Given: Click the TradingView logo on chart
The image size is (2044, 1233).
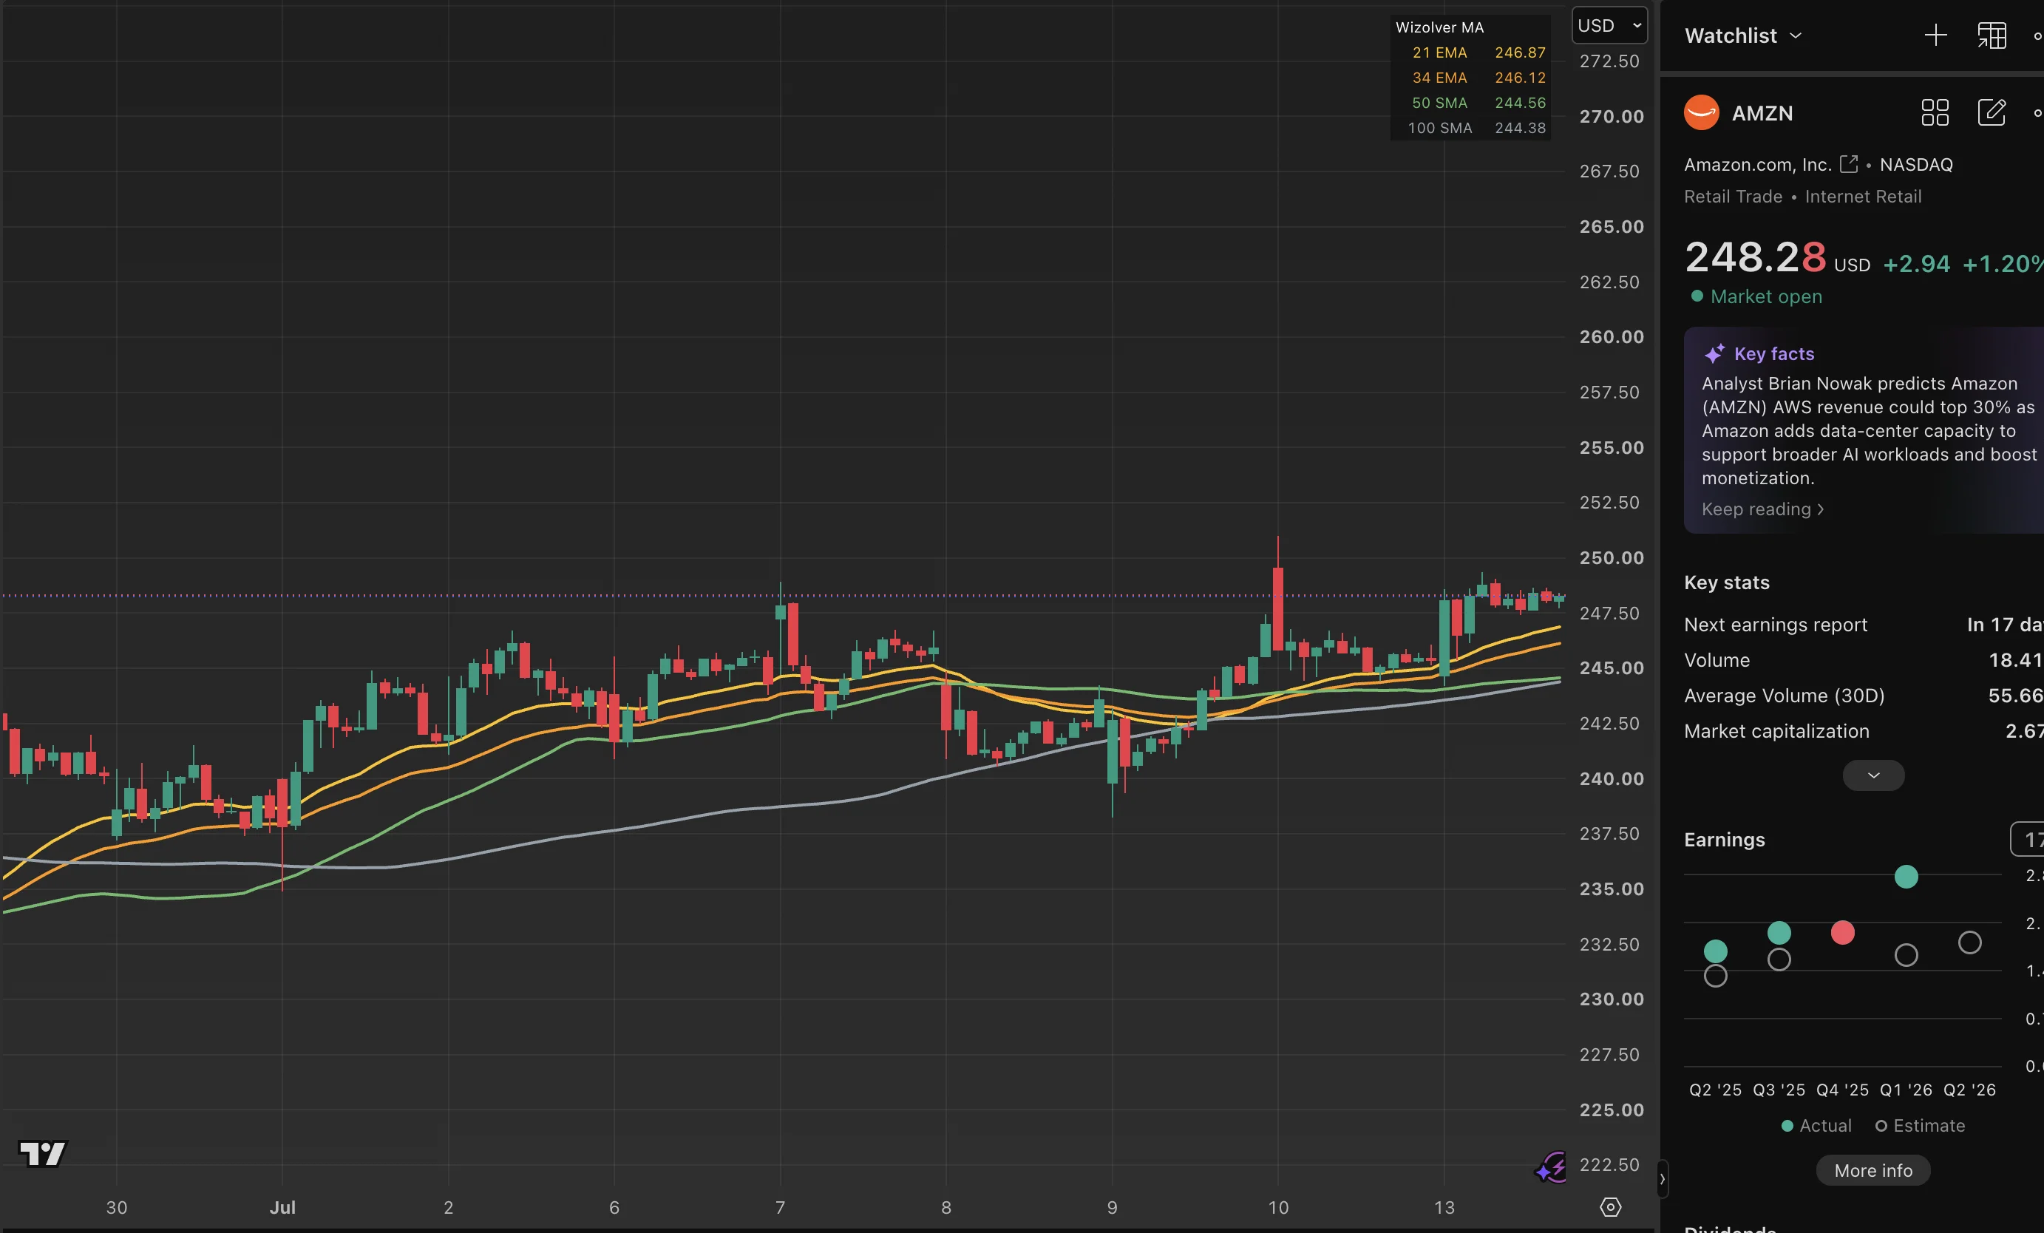Looking at the screenshot, I should (41, 1153).
